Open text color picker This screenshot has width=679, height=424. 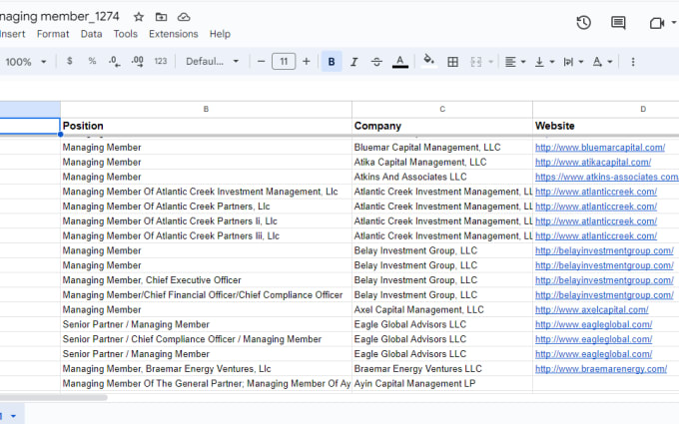400,62
